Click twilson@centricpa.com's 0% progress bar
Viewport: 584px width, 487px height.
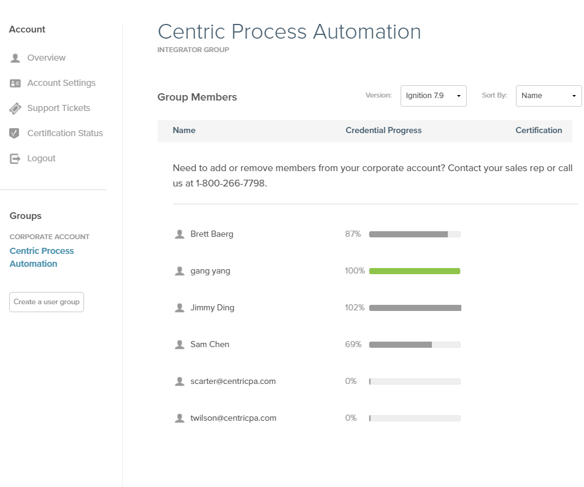[415, 418]
